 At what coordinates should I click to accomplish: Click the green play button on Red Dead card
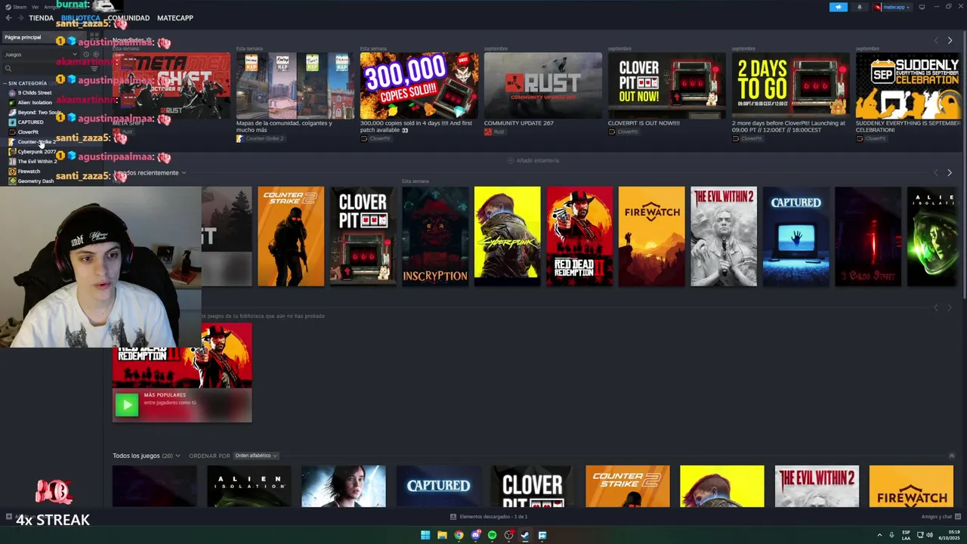(x=127, y=404)
